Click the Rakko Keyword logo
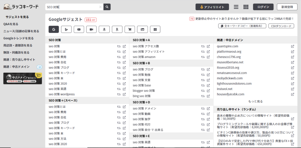 pyautogui.click(x=21, y=7)
